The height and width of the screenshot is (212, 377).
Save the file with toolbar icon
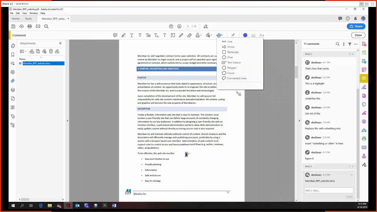13,26
